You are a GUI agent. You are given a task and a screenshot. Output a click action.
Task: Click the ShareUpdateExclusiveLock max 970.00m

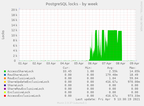tap(134, 82)
